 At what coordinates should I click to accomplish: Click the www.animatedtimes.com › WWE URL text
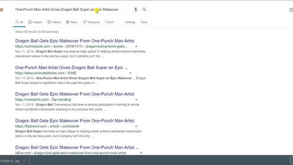tap(46, 73)
